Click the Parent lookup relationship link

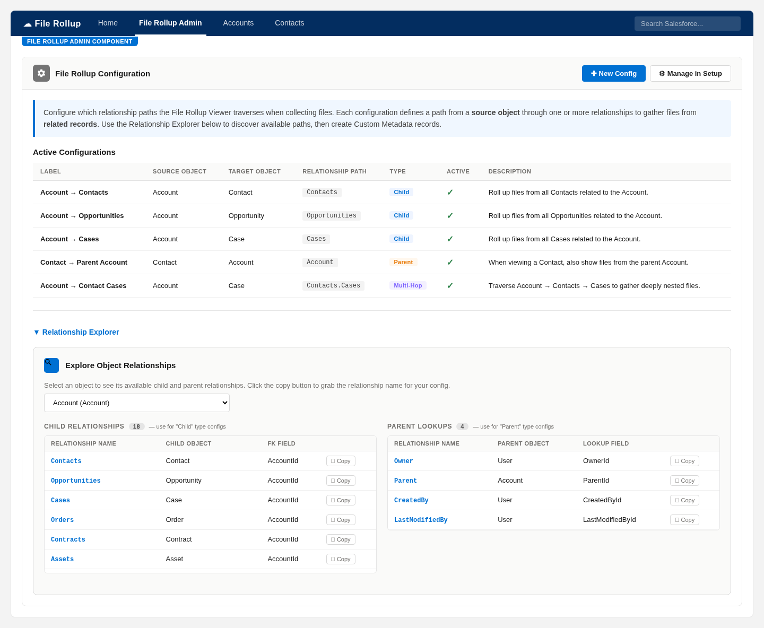(405, 481)
